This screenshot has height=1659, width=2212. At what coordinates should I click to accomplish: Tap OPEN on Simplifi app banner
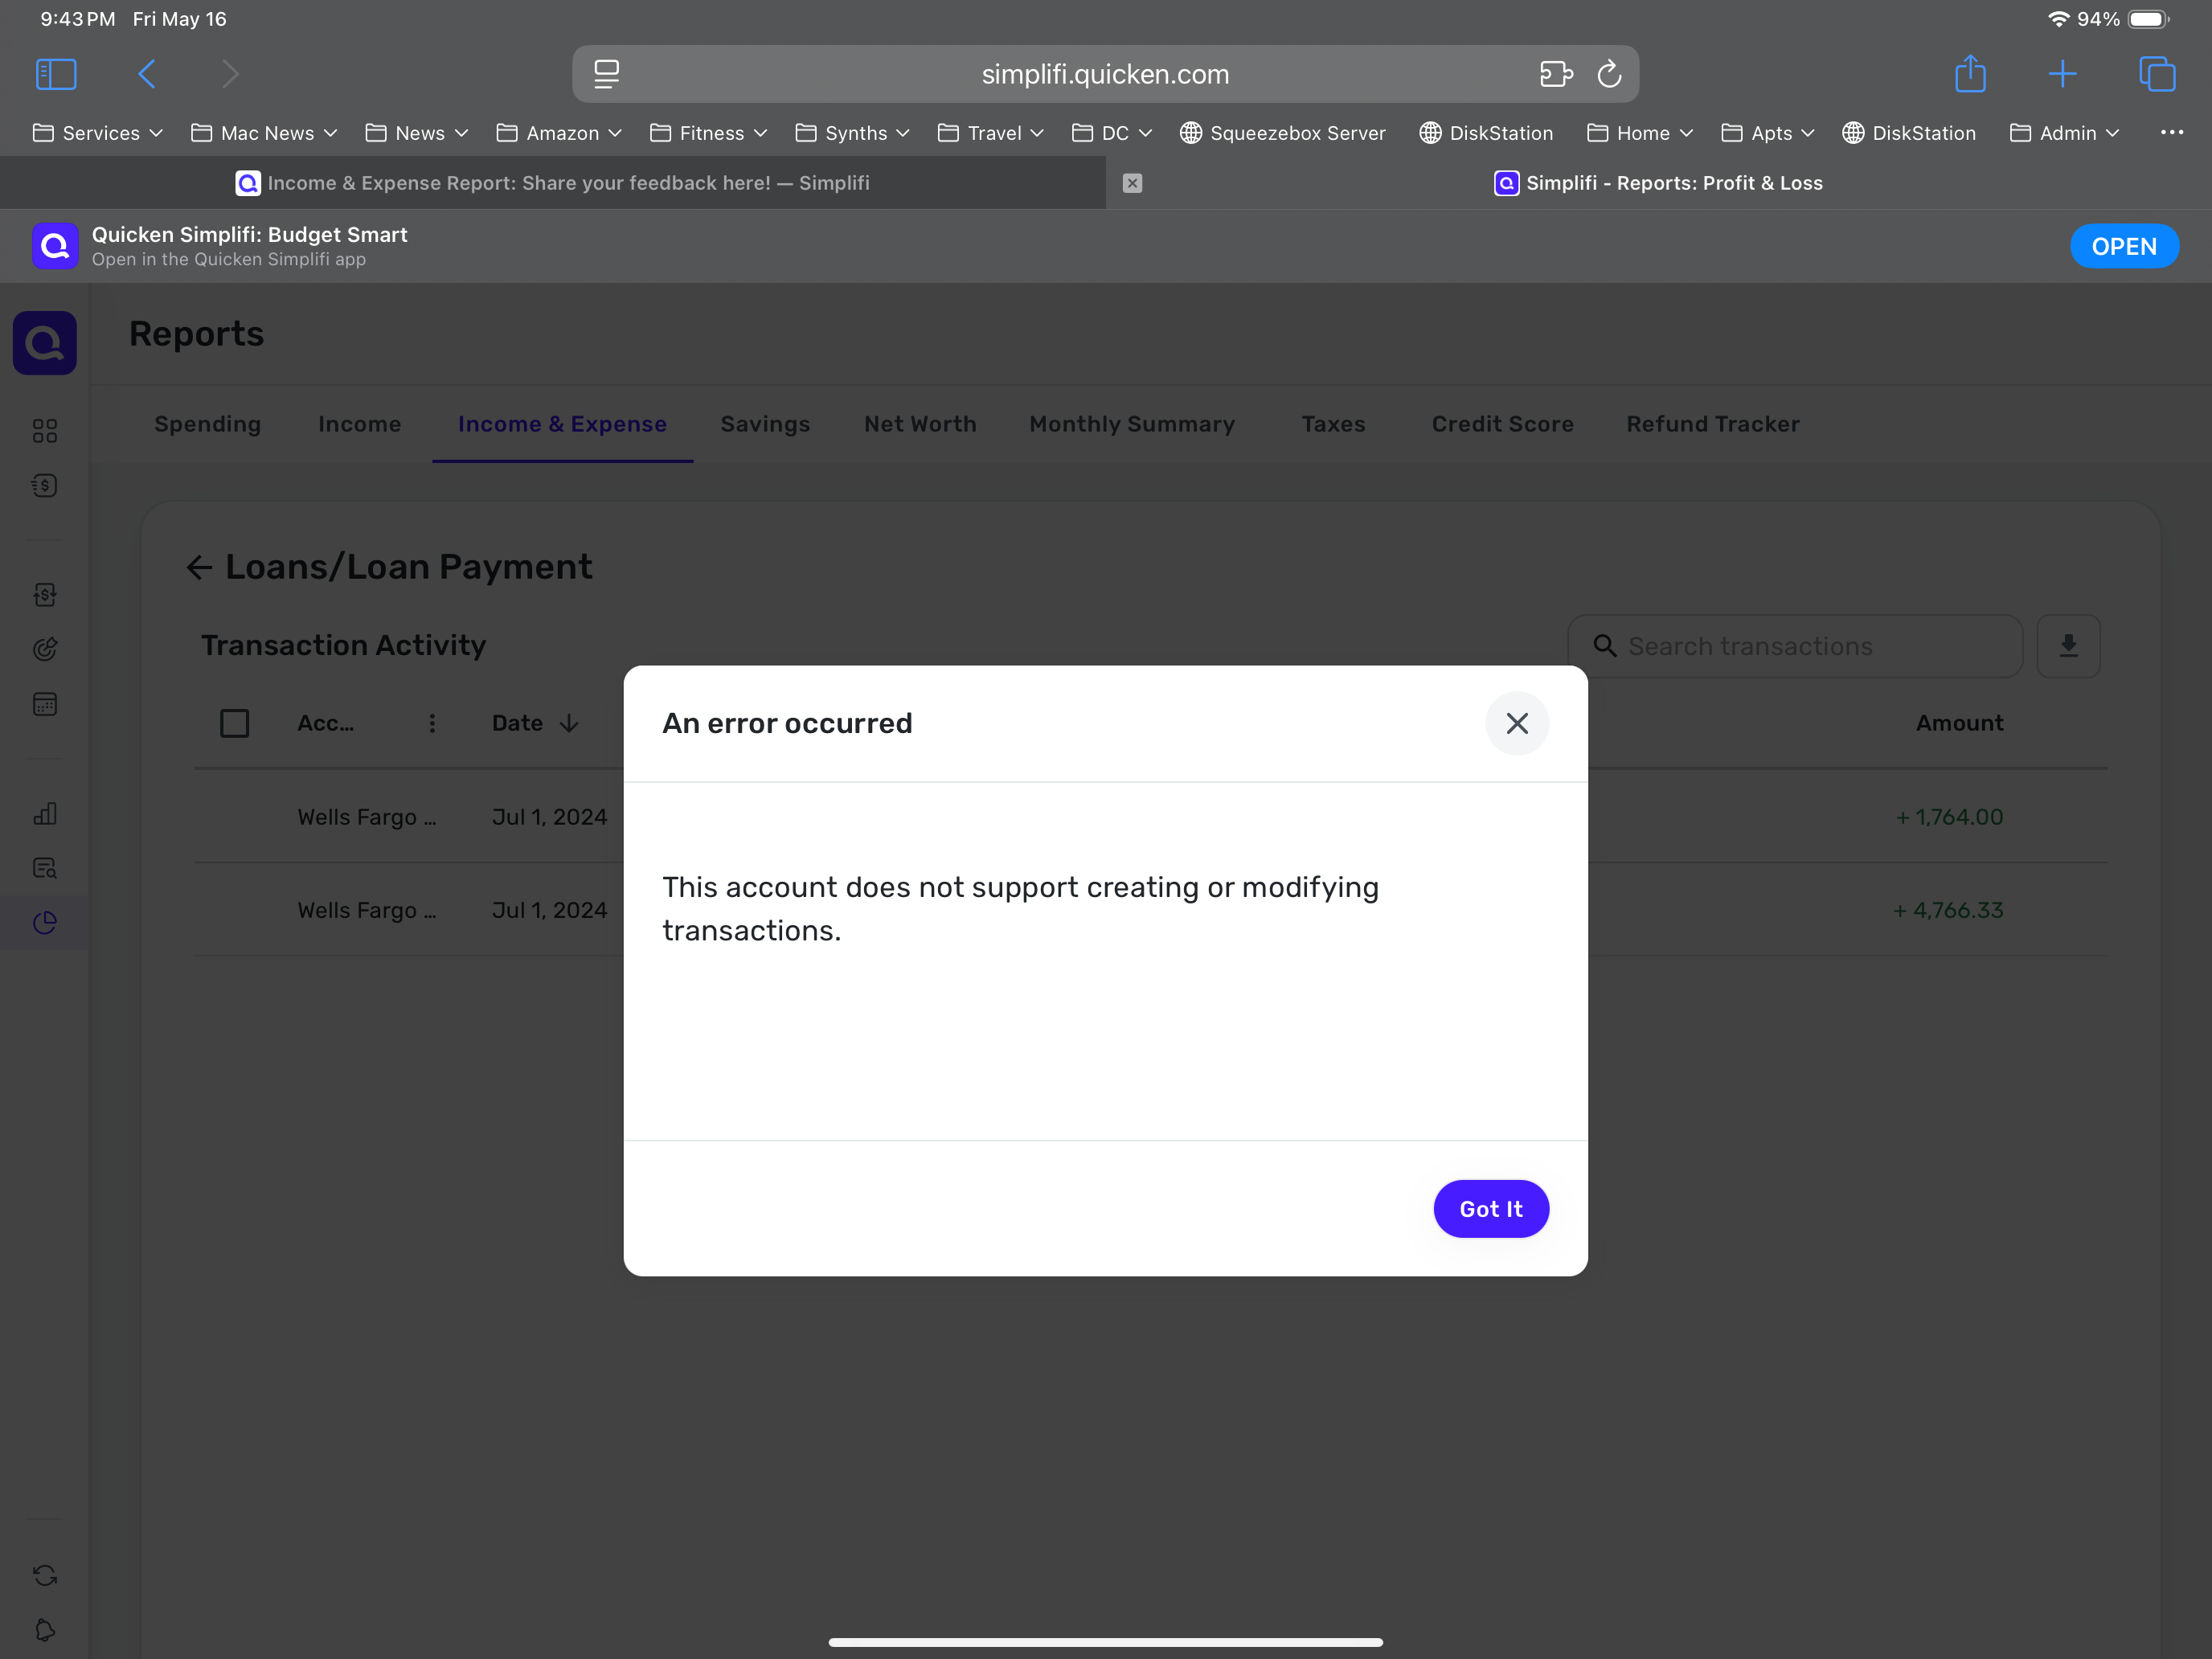2124,246
